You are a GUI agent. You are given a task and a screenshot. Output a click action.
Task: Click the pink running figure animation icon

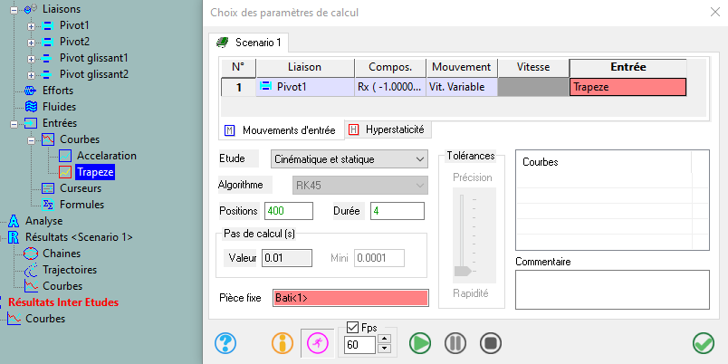[318, 343]
